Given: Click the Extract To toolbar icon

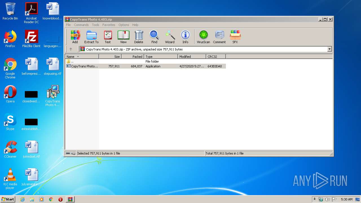Looking at the screenshot, I should [91, 37].
